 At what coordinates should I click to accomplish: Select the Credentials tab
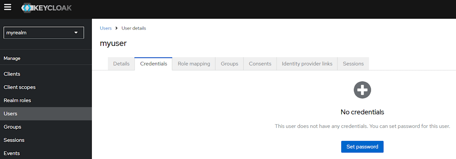tap(154, 64)
